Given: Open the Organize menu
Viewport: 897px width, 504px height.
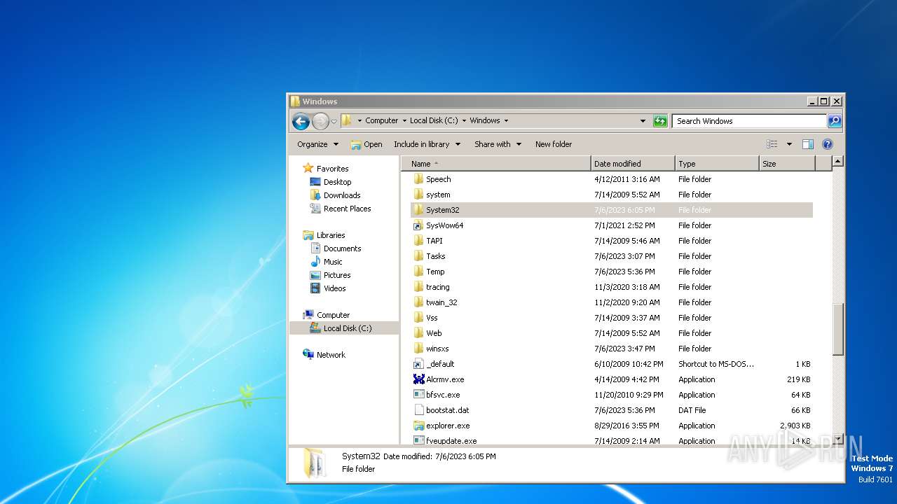Looking at the screenshot, I should 317,144.
